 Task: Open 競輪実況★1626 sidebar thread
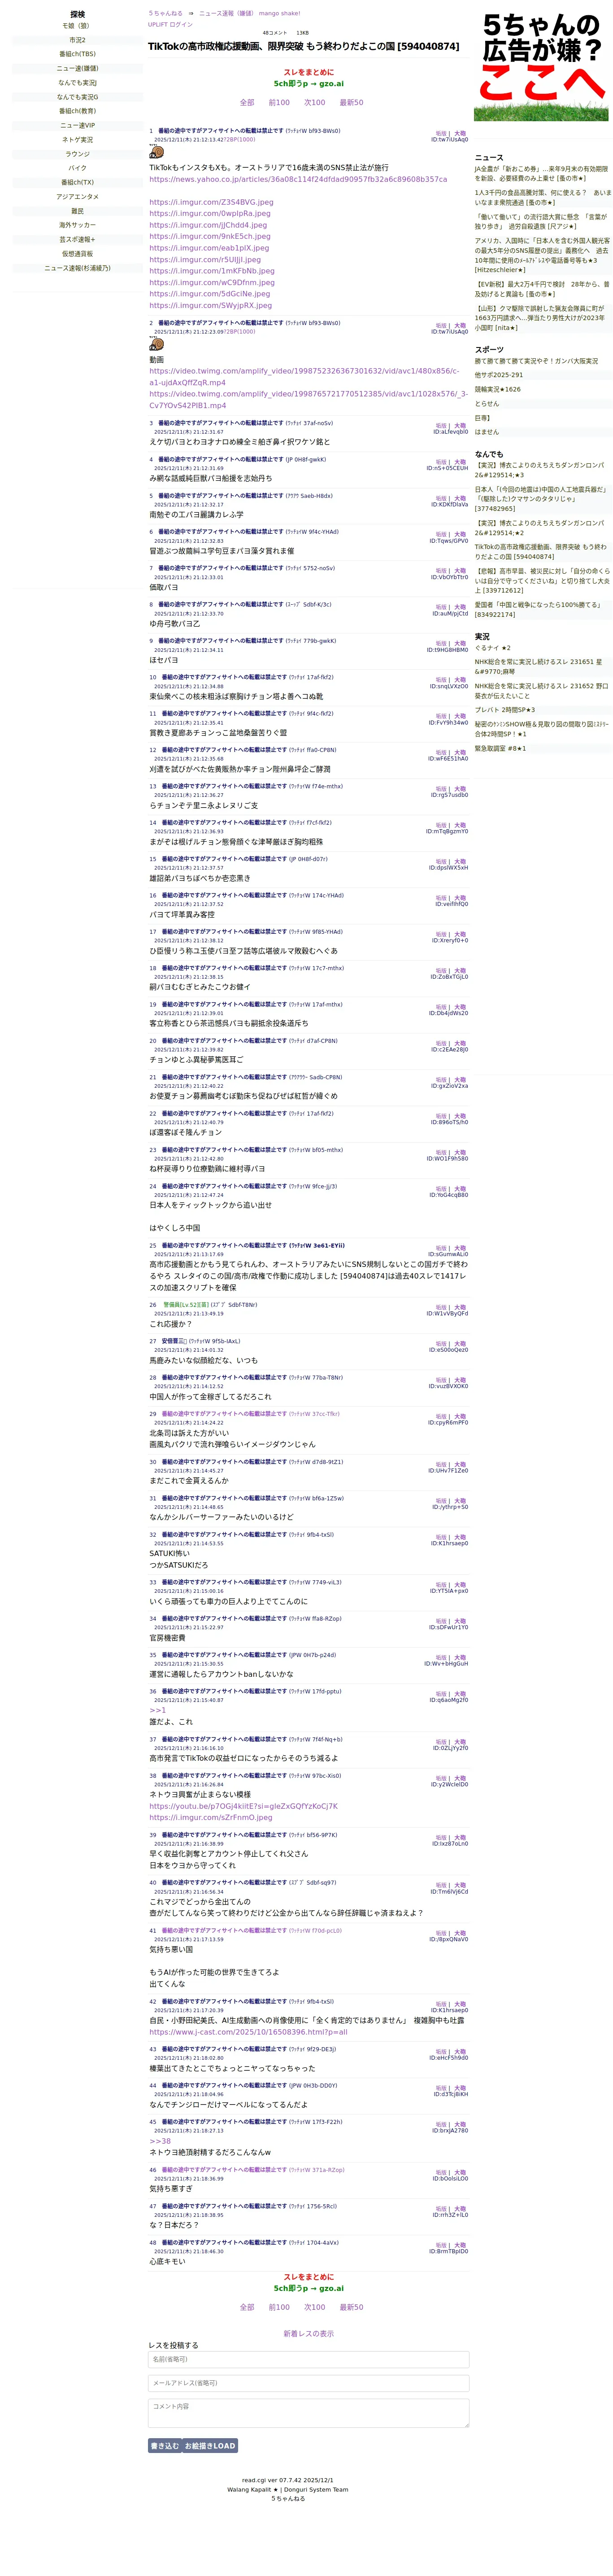pyautogui.click(x=497, y=390)
